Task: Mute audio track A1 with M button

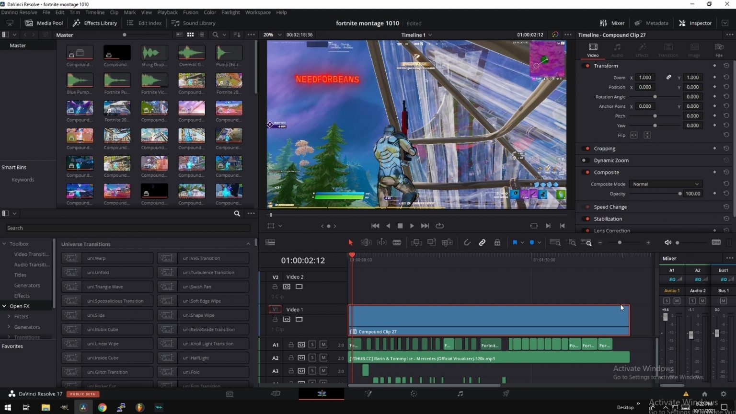Action: pyautogui.click(x=323, y=345)
